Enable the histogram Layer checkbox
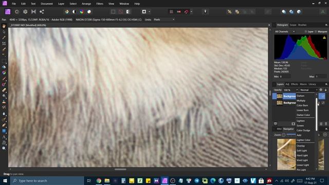This screenshot has width=329, height=185. tap(306, 31)
